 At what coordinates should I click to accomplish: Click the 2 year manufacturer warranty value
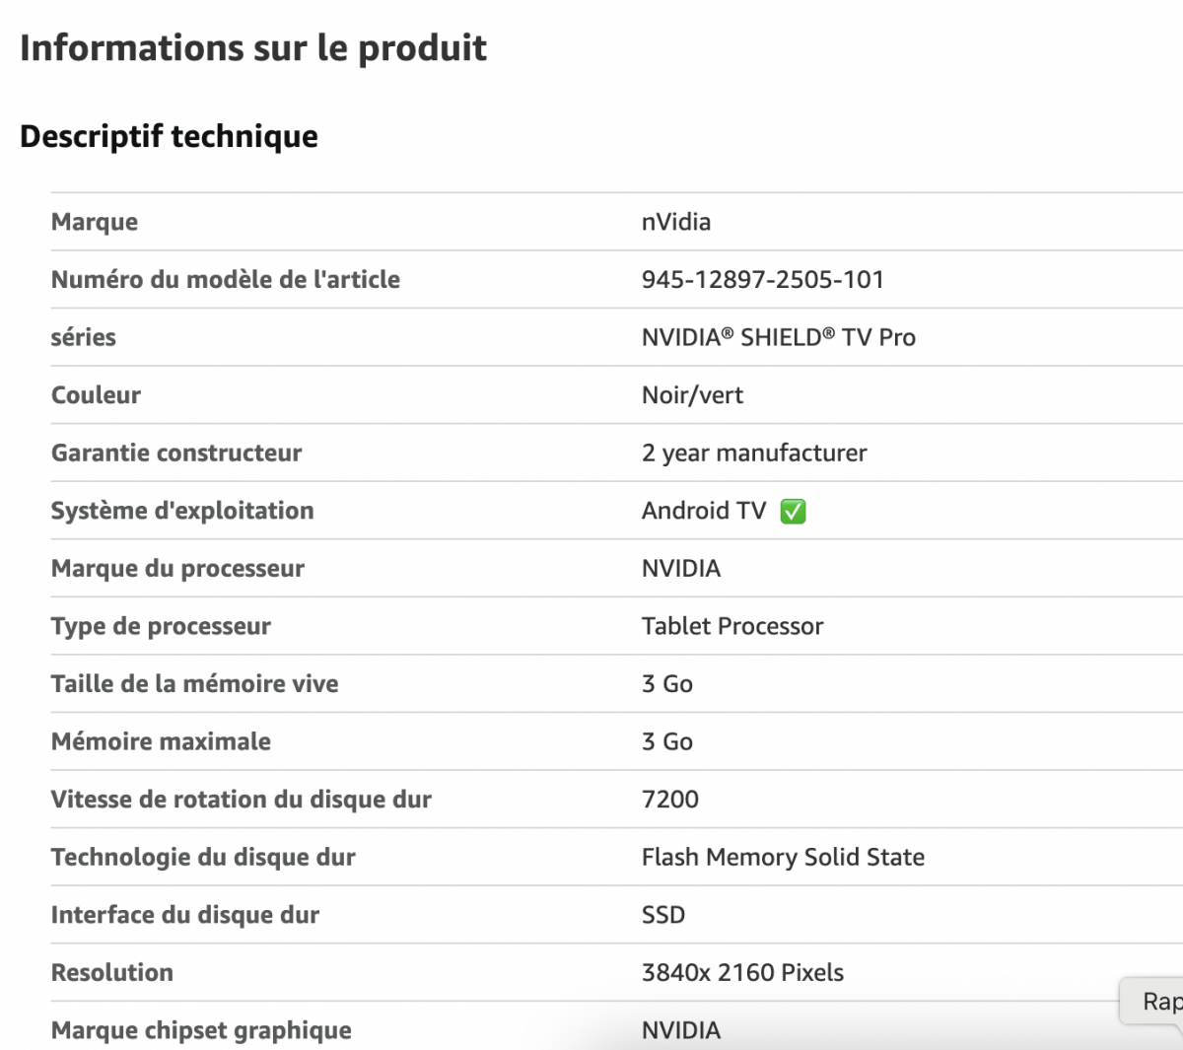point(754,454)
